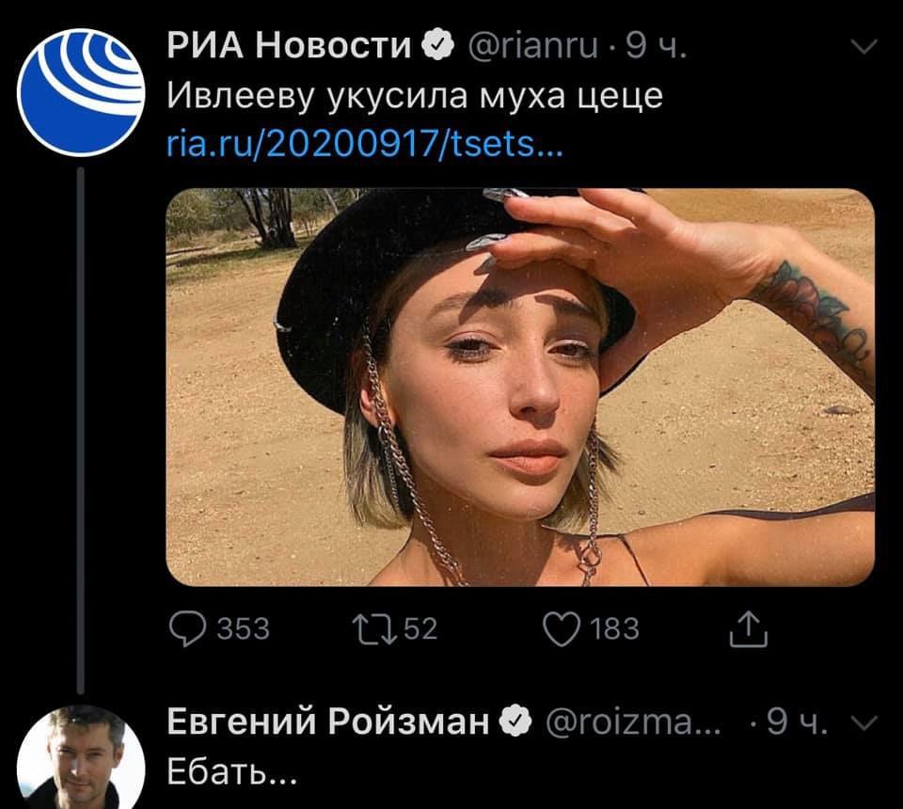Click the 9 ч. timestamp on Ройзман reply

[x=797, y=722]
